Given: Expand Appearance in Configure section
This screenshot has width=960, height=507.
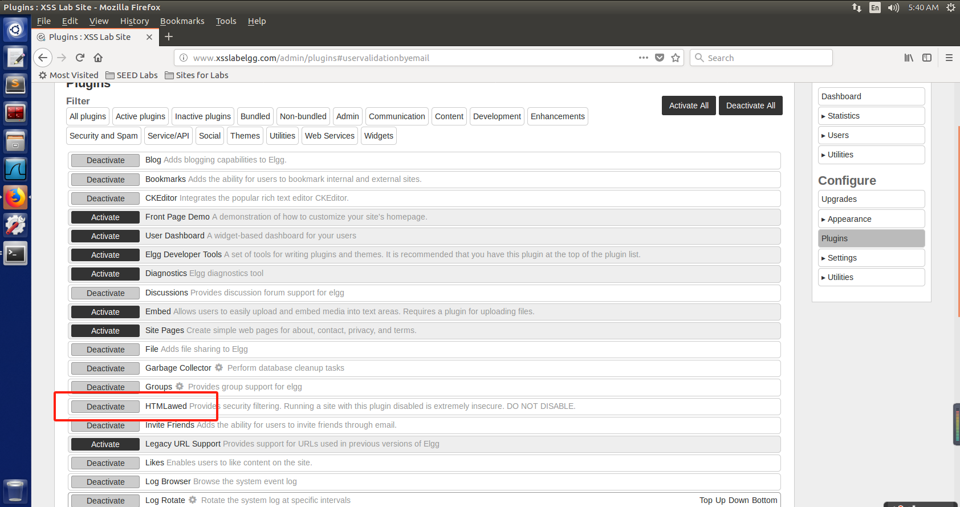Looking at the screenshot, I should 871,219.
